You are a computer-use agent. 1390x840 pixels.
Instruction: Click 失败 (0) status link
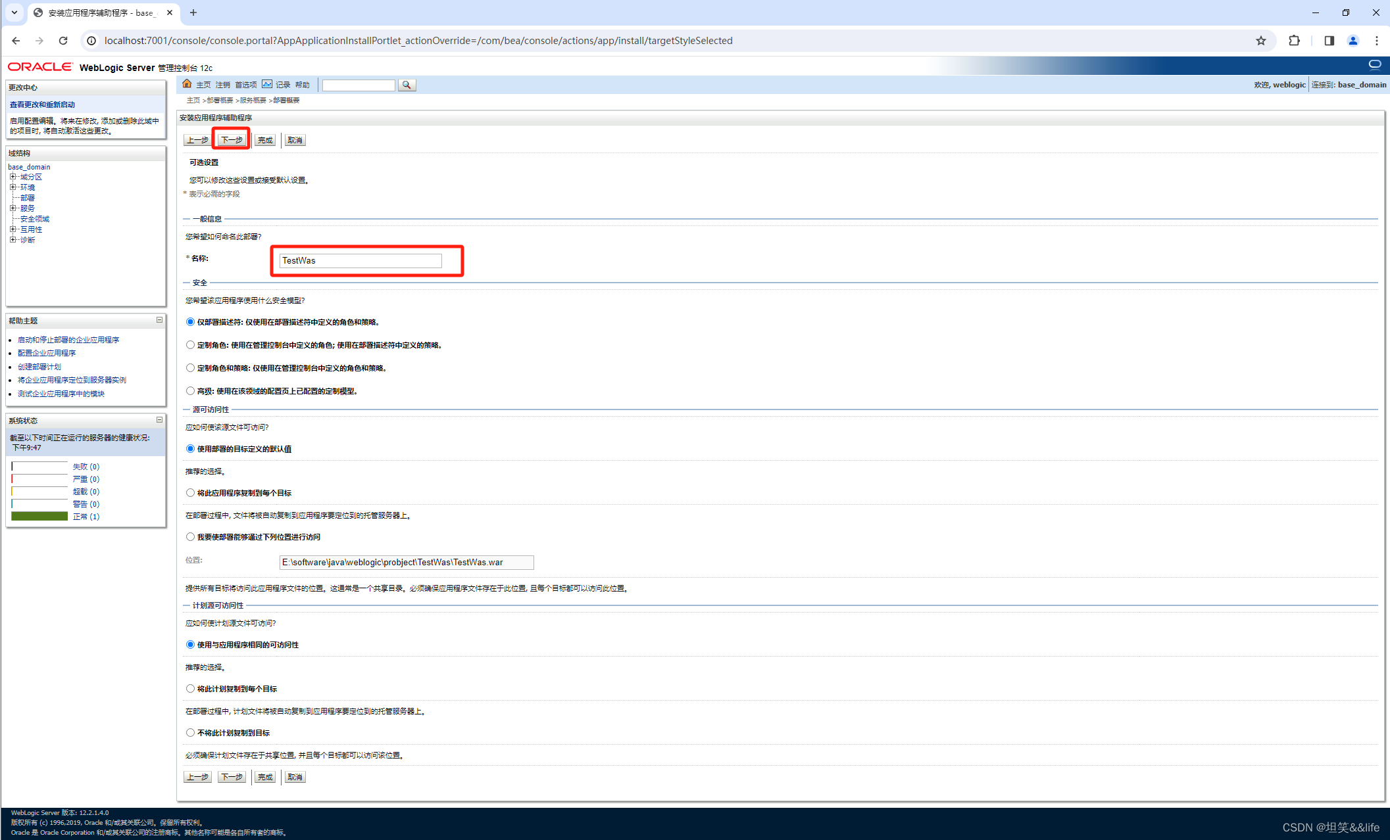click(x=86, y=467)
